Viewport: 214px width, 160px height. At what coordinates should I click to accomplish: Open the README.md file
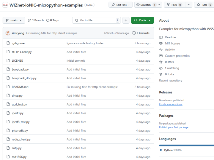click(x=20, y=87)
